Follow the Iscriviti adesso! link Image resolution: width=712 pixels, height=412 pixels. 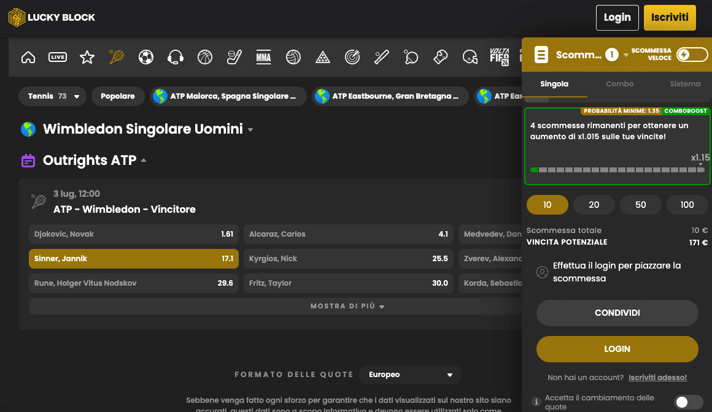pyautogui.click(x=657, y=378)
